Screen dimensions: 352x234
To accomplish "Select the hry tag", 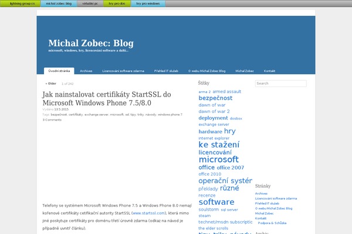I will (x=230, y=131).
